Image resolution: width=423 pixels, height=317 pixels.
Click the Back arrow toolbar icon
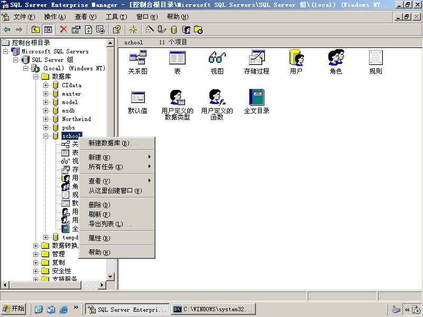point(7,30)
